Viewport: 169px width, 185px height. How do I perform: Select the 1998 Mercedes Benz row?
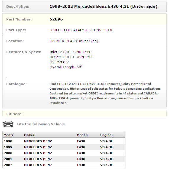[64, 141]
